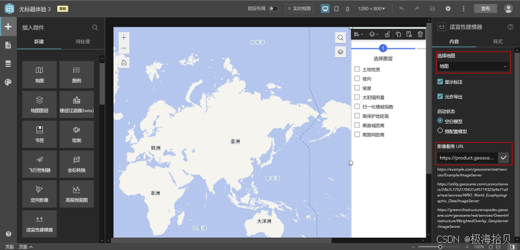The image size is (520, 250).
Task: Check the 太阳辐照量 layer checkbox
Action: pos(357,97)
